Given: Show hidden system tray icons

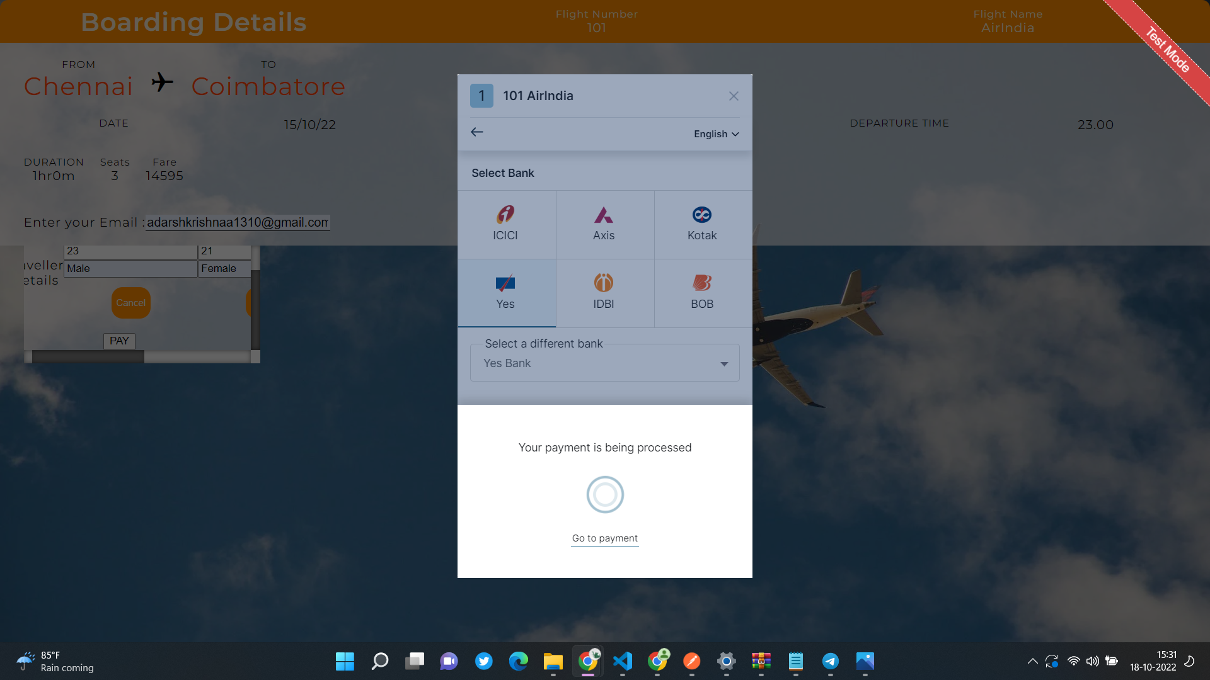Looking at the screenshot, I should (x=1032, y=661).
